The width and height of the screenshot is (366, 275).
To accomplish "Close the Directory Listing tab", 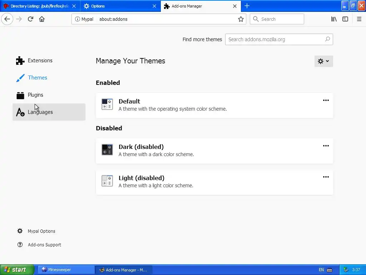I will [74, 6].
